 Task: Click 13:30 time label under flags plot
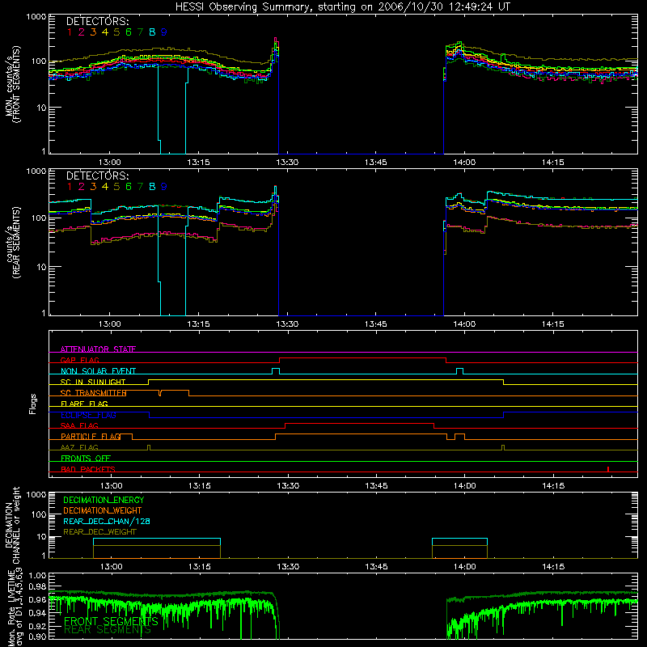click(288, 486)
